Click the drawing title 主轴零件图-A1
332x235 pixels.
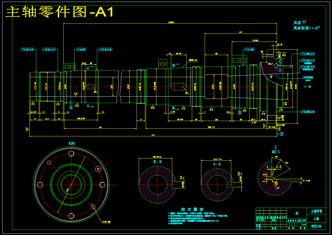click(60, 12)
